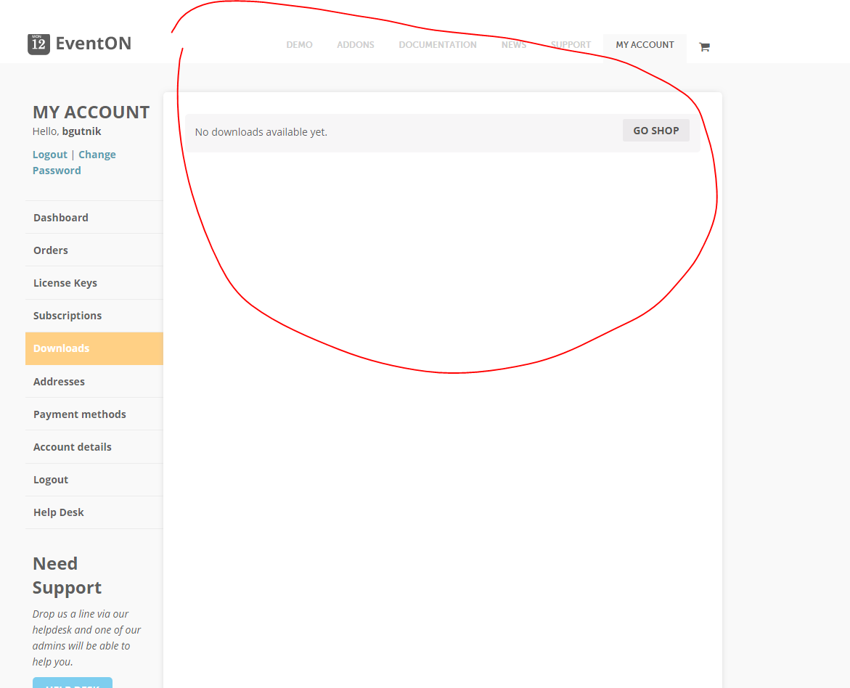Image resolution: width=850 pixels, height=688 pixels.
Task: Go to the Subscriptions section
Action: [x=68, y=316]
